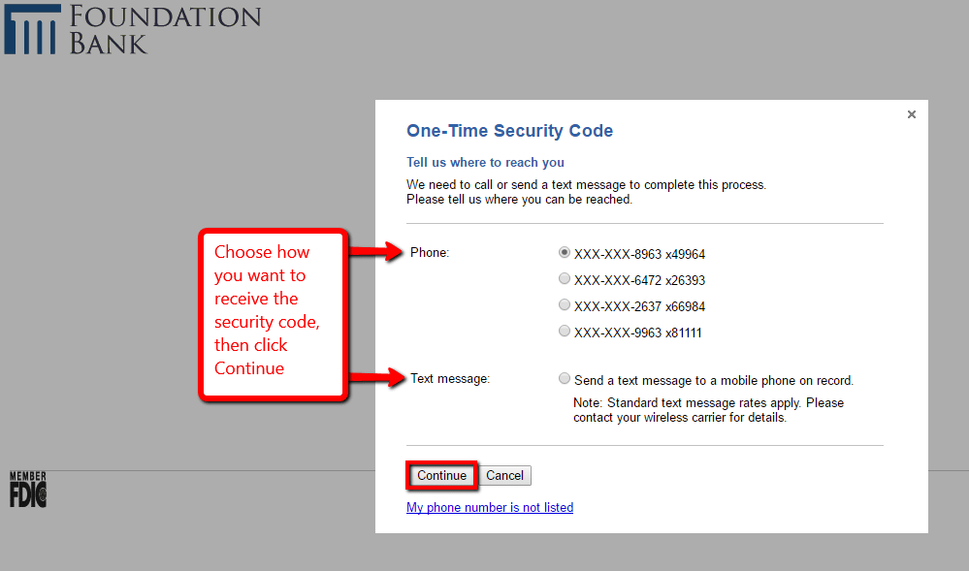Screen dimensions: 969x571
Task: Select phone number XXX-XXX-8963 x49964
Action: [565, 252]
